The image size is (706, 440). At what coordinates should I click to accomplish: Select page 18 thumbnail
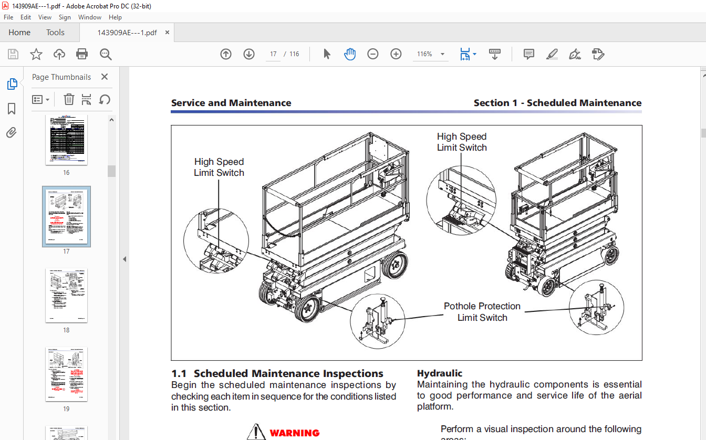click(x=67, y=296)
